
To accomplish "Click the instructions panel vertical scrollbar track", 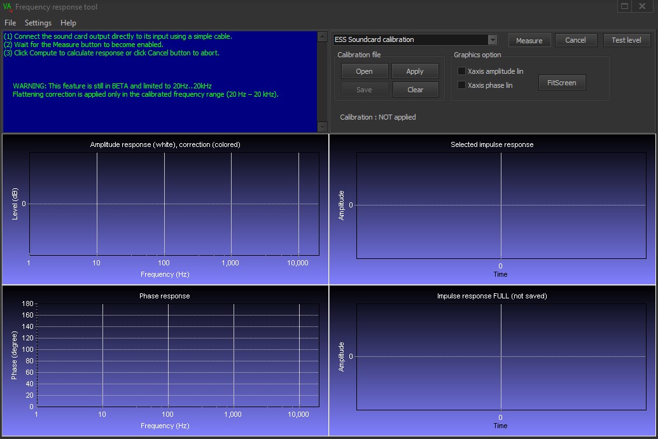I will (322, 82).
